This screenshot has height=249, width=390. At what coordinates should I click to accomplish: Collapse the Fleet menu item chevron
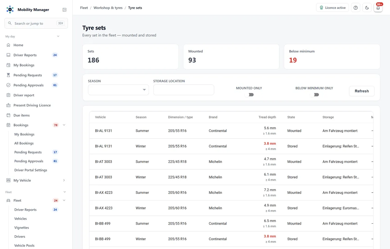coord(64,200)
